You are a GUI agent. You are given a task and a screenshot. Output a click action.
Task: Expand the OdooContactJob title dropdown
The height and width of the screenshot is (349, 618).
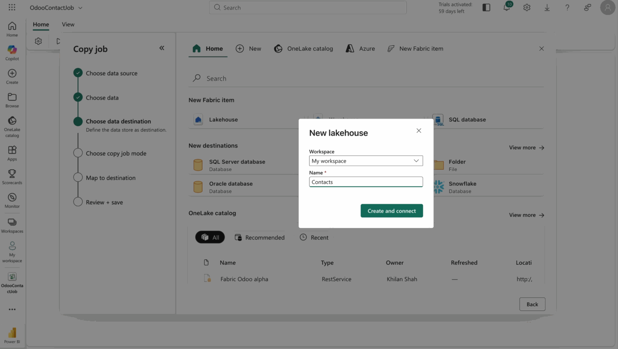[80, 8]
